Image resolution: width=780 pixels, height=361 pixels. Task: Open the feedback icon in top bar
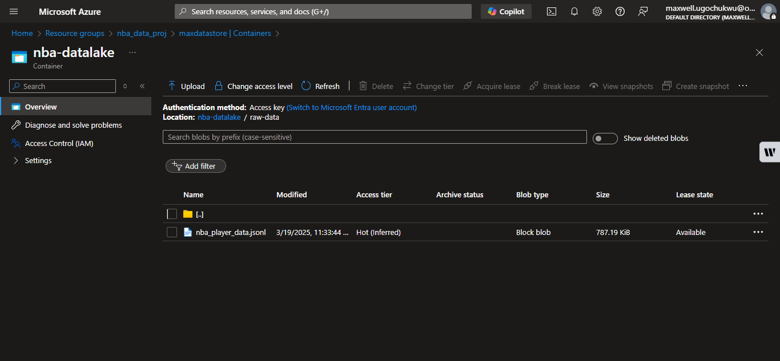coord(643,11)
